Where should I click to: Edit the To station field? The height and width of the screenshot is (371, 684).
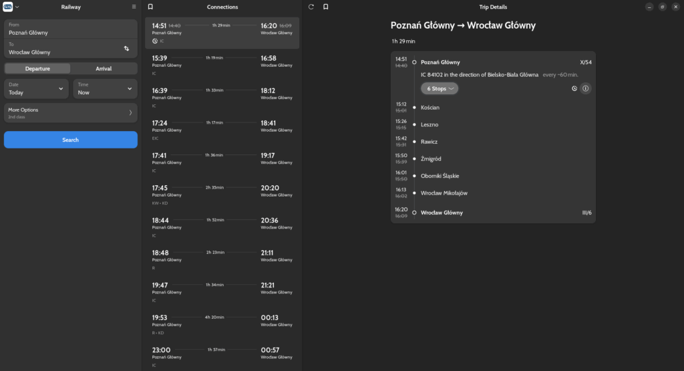click(x=63, y=49)
